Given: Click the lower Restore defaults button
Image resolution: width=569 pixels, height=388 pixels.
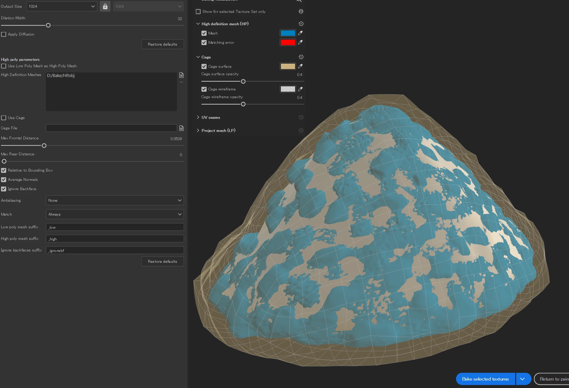Looking at the screenshot, I should tap(162, 262).
